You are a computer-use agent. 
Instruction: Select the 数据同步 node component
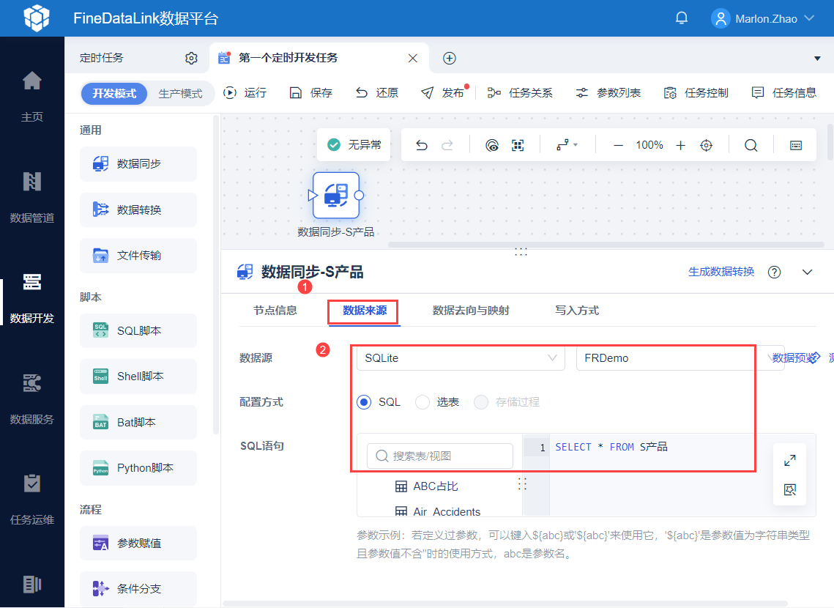138,164
